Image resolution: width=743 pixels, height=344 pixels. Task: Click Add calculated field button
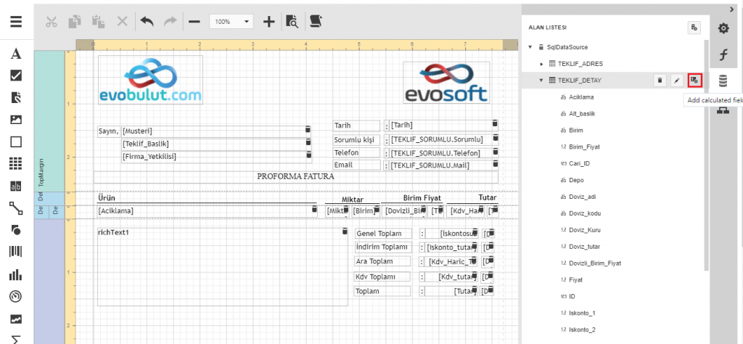coord(694,80)
